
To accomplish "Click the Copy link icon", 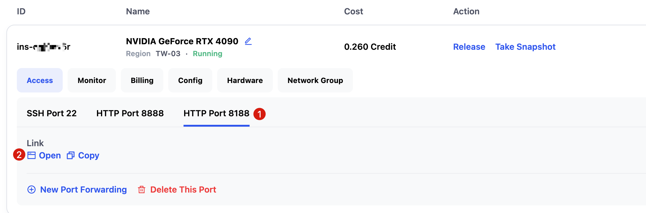I will click(71, 155).
